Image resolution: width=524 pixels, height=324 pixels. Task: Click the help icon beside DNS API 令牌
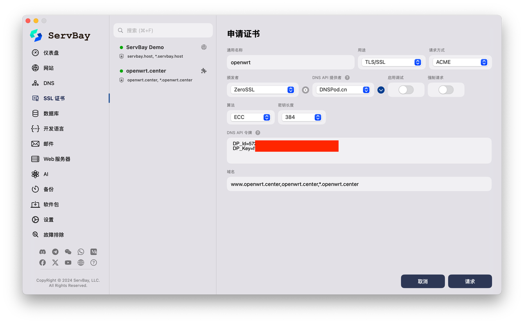click(258, 133)
